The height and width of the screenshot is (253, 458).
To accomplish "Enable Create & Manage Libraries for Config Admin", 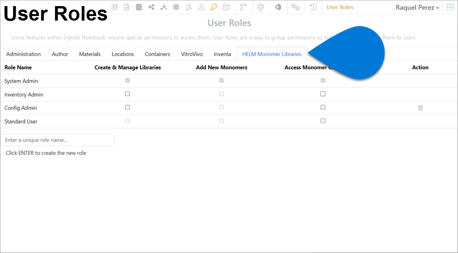I will (127, 107).
